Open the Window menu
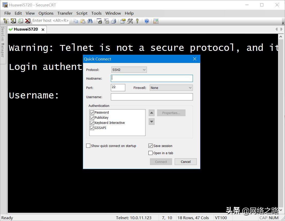This screenshot has height=221, width=285. click(x=113, y=13)
